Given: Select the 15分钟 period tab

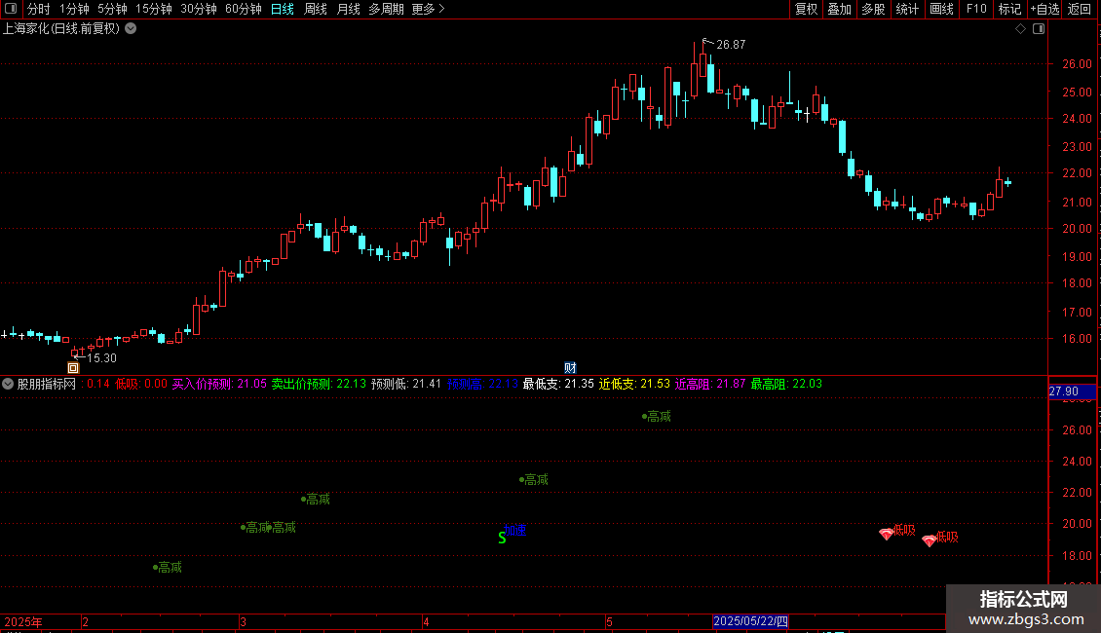Looking at the screenshot, I should tap(154, 9).
